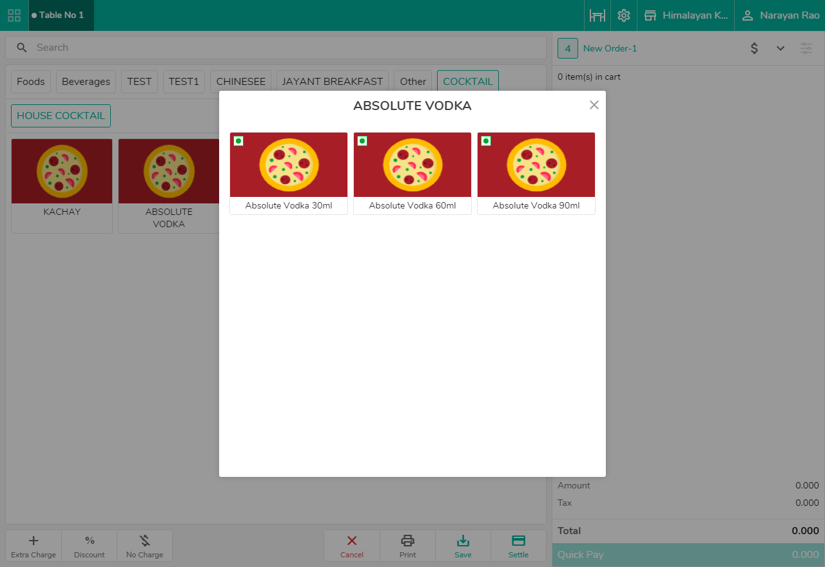Viewport: 825px width, 567px height.
Task: Choose the KACHAY item card
Action: 62,186
